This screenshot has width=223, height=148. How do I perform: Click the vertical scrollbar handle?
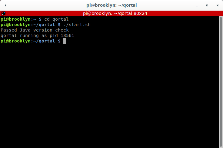[x=221, y=82]
